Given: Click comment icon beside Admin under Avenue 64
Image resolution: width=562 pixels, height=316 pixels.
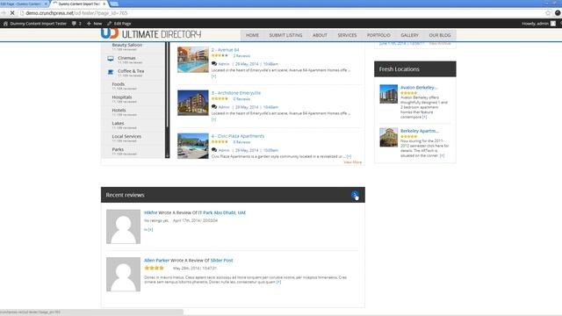Looking at the screenshot, I should click(x=214, y=64).
